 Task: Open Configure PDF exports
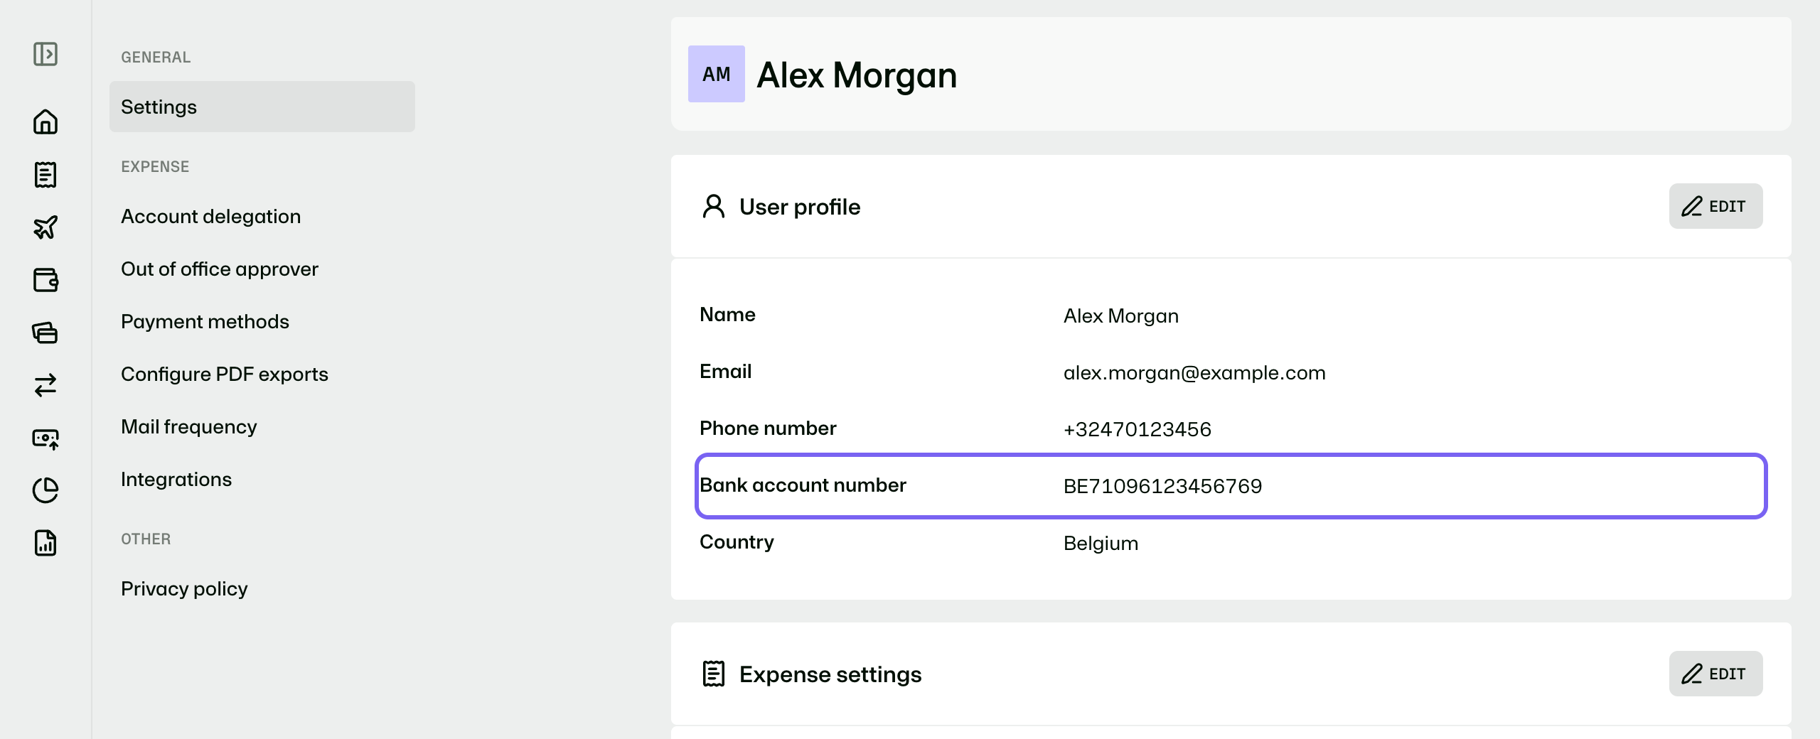pos(225,374)
